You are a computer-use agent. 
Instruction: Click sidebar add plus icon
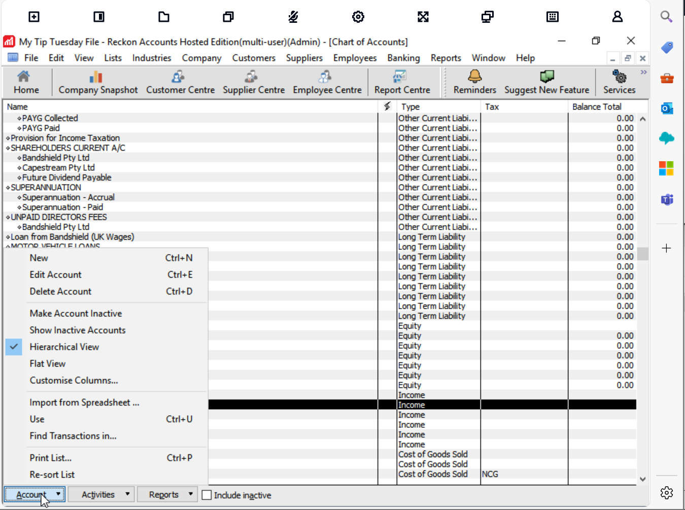(667, 248)
